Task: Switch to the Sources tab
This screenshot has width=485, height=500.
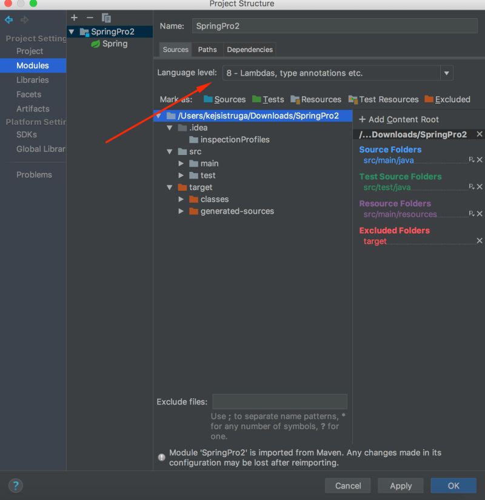Action: [x=176, y=50]
